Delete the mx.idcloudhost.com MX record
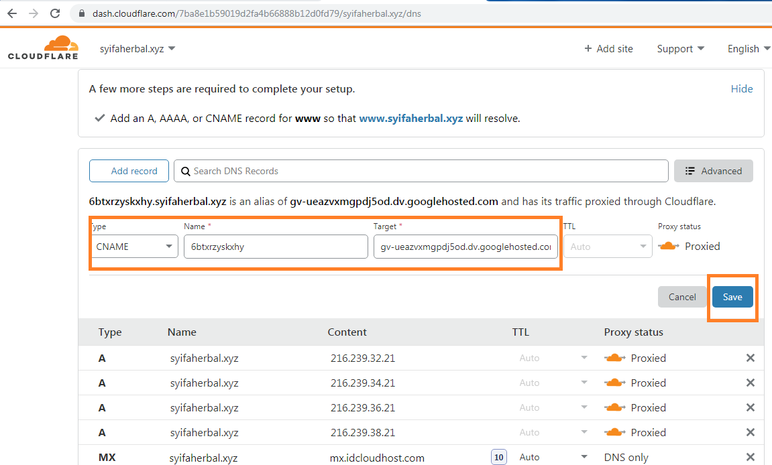The height and width of the screenshot is (465, 772). [751, 457]
